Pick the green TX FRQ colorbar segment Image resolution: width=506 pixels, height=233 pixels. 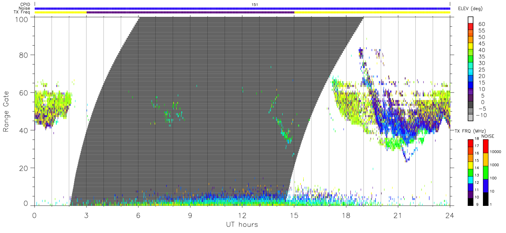[x=470, y=172]
